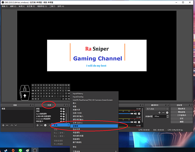195x152 pixels.
Task: Open the Windows Start menu on the taskbar
Action: (3, 150)
